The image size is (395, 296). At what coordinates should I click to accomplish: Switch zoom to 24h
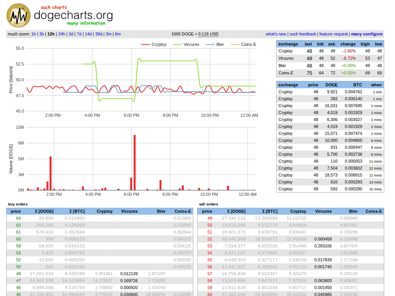click(x=62, y=34)
